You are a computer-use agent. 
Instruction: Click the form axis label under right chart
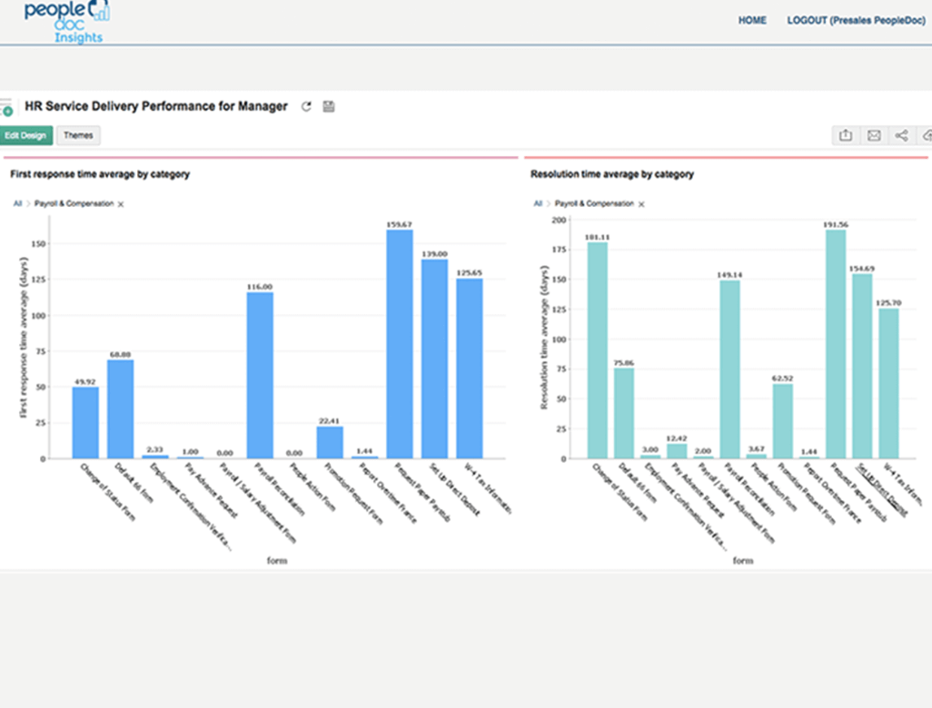click(x=743, y=560)
